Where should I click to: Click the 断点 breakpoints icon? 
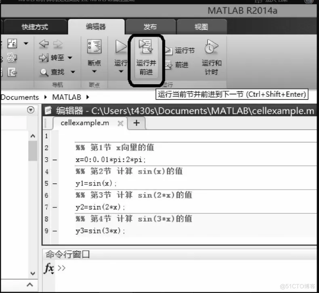(x=94, y=46)
